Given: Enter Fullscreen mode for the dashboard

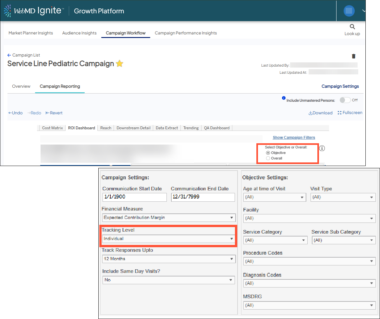Looking at the screenshot, I should 350,113.
